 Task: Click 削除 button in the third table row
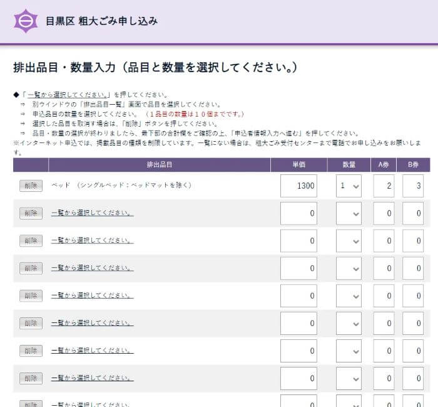(x=31, y=241)
